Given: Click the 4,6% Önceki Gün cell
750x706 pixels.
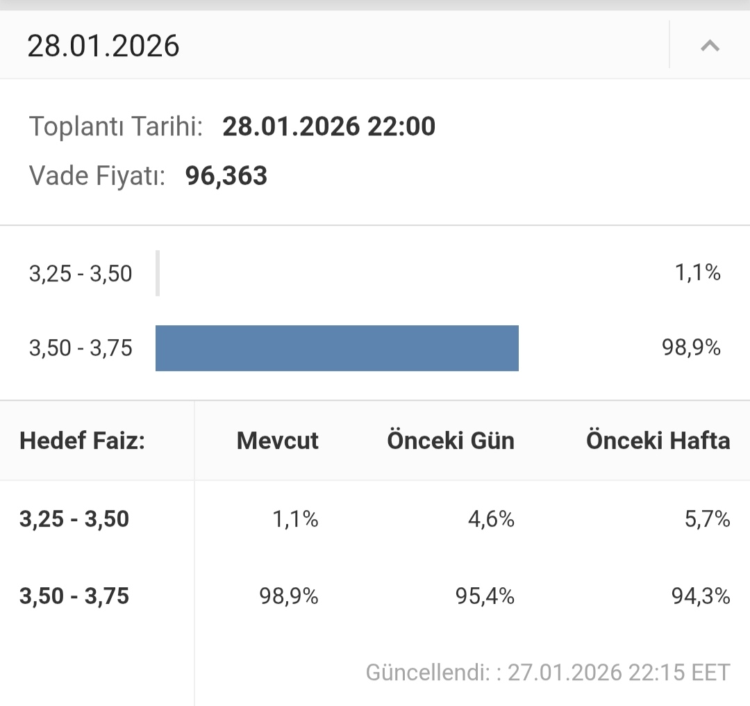Looking at the screenshot, I should (491, 519).
